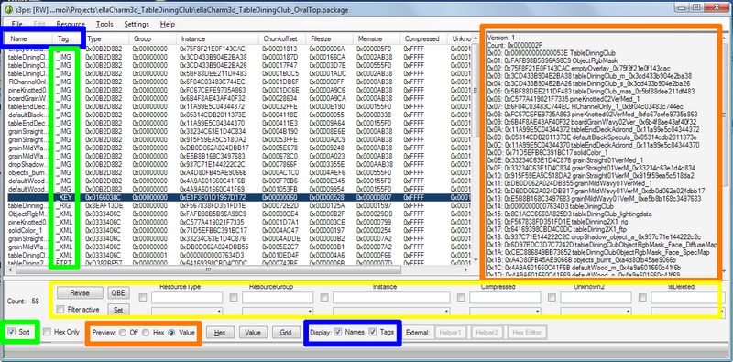Tick the ResourceGroup filter checkbox
This screenshot has height=362, width=733.
234,297
